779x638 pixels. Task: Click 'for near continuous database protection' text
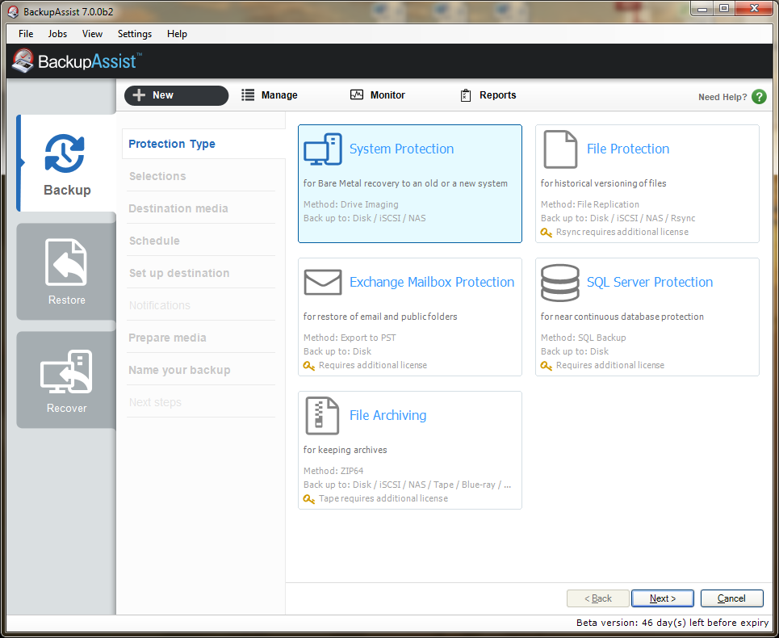(x=622, y=317)
